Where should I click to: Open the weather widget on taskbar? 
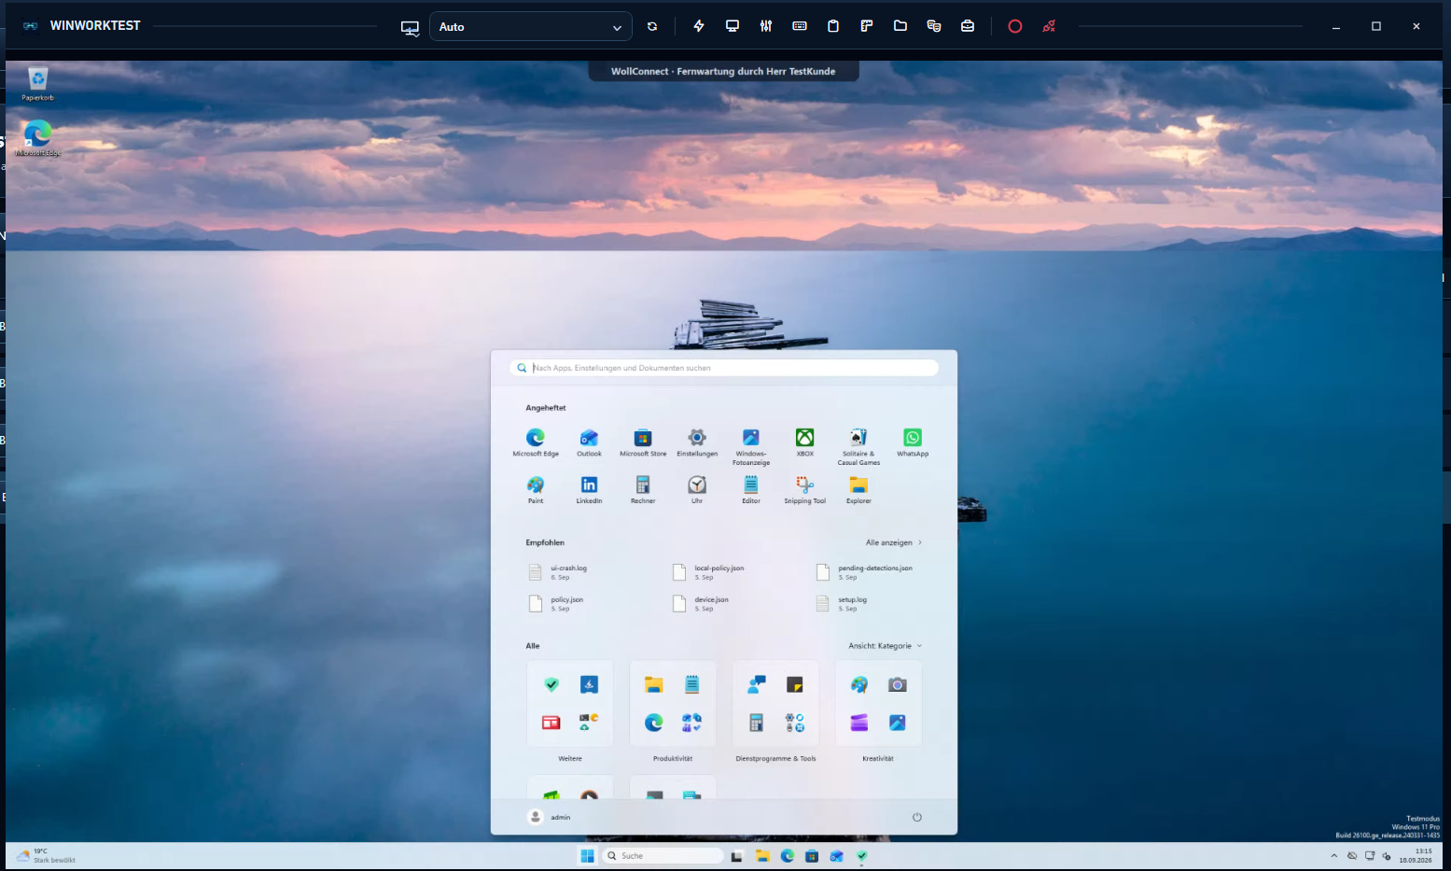click(x=46, y=856)
